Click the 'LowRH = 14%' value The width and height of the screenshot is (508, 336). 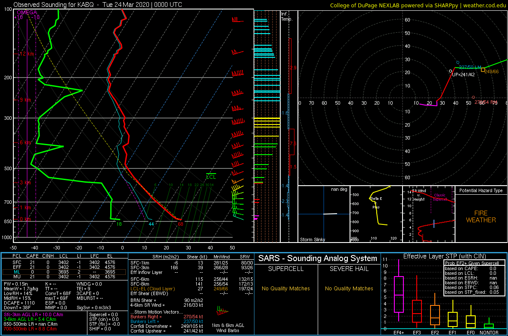click(18, 293)
